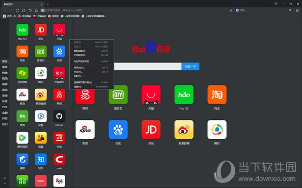
Task: Open the green iQIYI tile in left panel
Action: pyautogui.click(x=41, y=51)
